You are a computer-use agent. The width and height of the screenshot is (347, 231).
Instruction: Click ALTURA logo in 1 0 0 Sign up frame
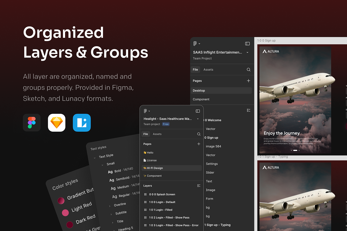click(x=271, y=51)
